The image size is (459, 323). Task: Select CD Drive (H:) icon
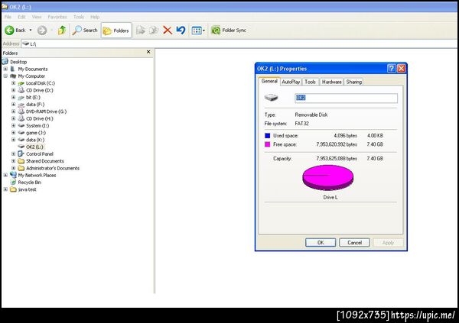(x=21, y=118)
